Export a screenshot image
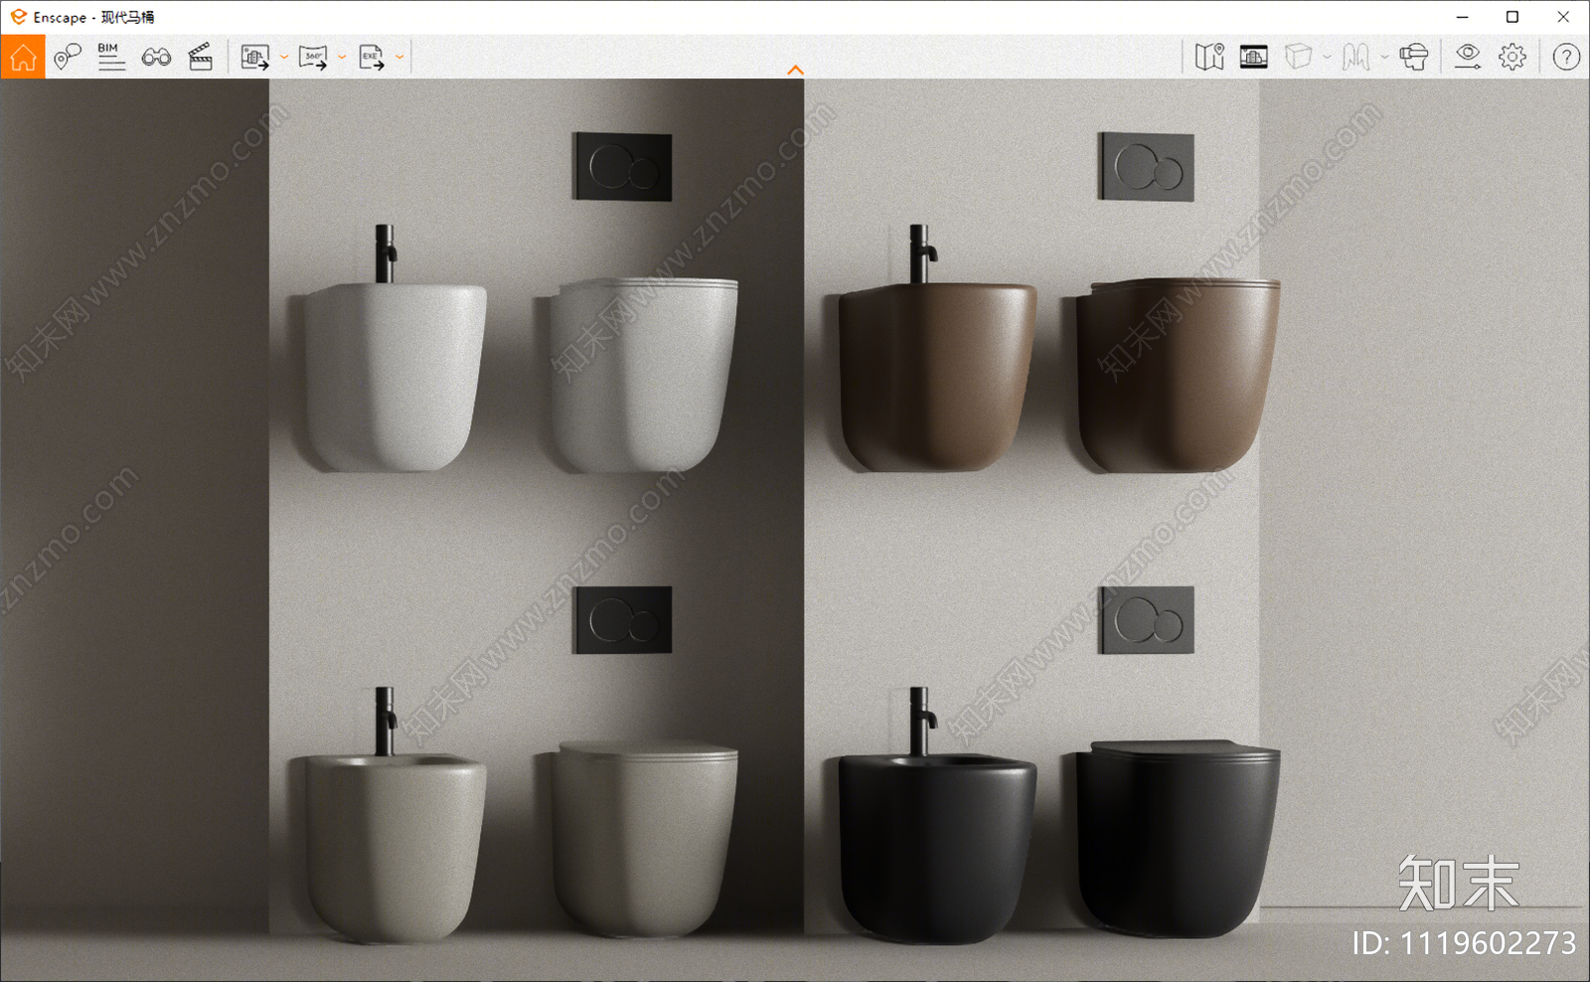This screenshot has width=1590, height=982. 255,57
